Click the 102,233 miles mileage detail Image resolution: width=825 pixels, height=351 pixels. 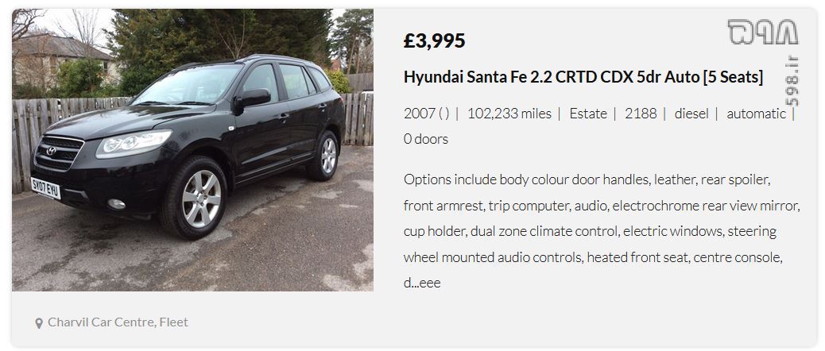(509, 114)
